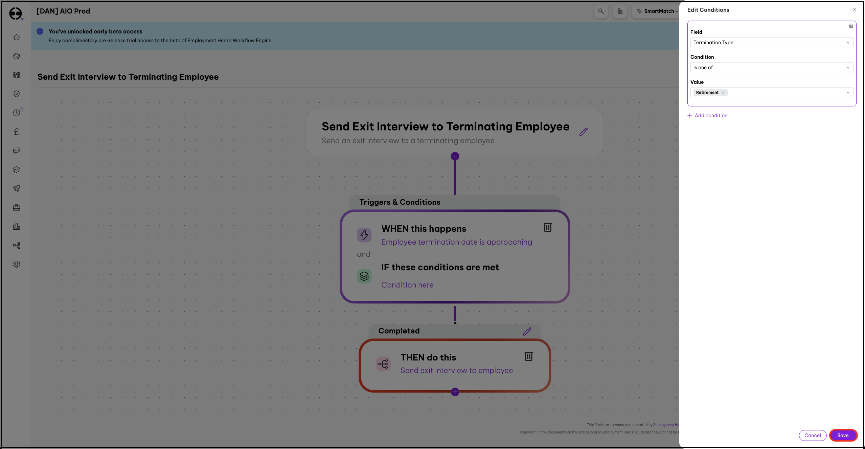
Task: Delete the condition using the trash icon
Action: pos(851,26)
